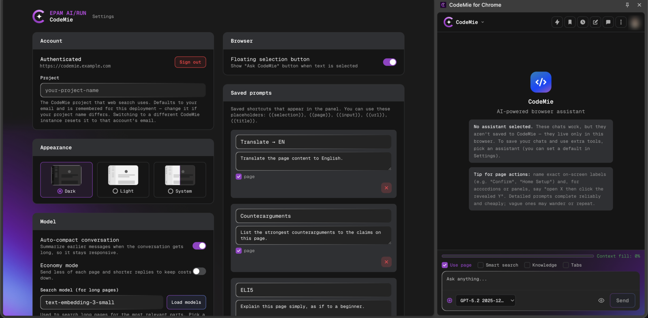The width and height of the screenshot is (648, 318).
Task: Select the Dark theme preview thumbnail
Action: tap(66, 175)
